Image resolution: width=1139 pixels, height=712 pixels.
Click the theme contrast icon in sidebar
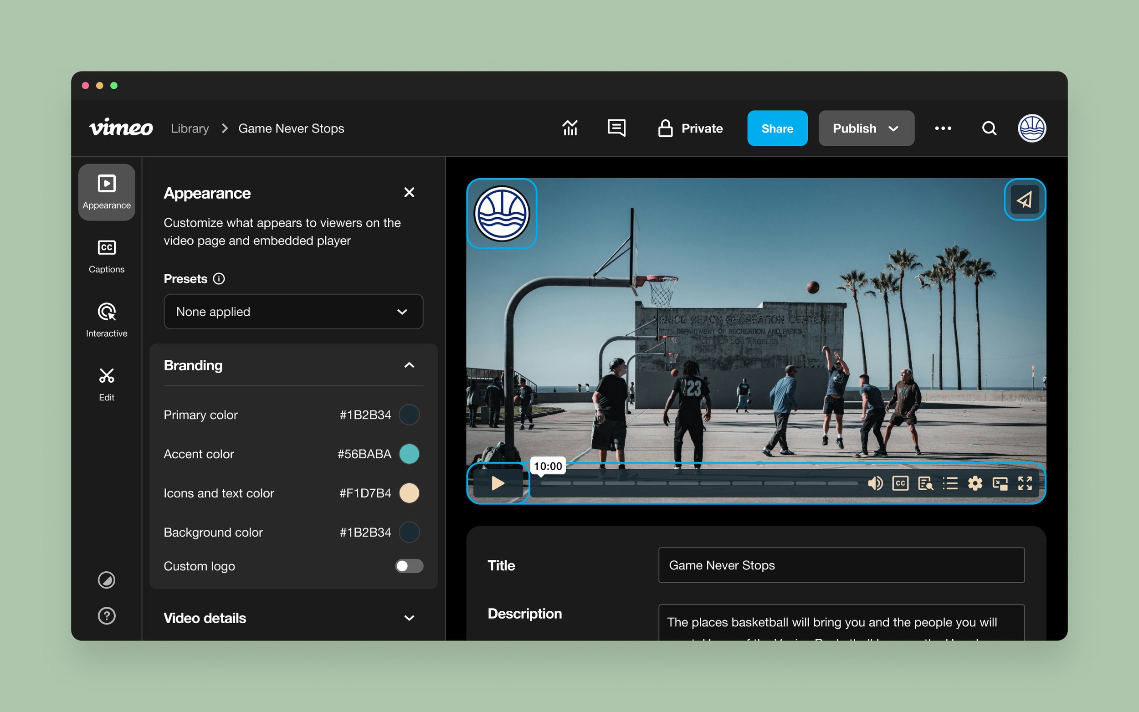coord(107,580)
